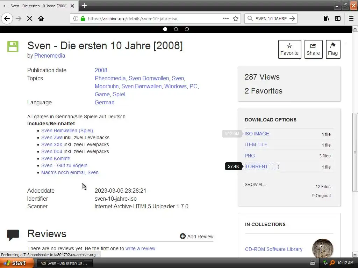358x268 pixels.
Task: Open the Windows Start menu
Action: coord(17,263)
